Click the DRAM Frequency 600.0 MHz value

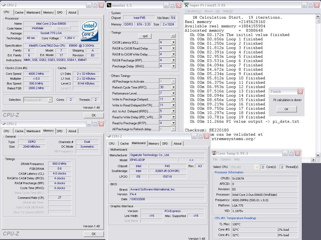tap(60, 164)
